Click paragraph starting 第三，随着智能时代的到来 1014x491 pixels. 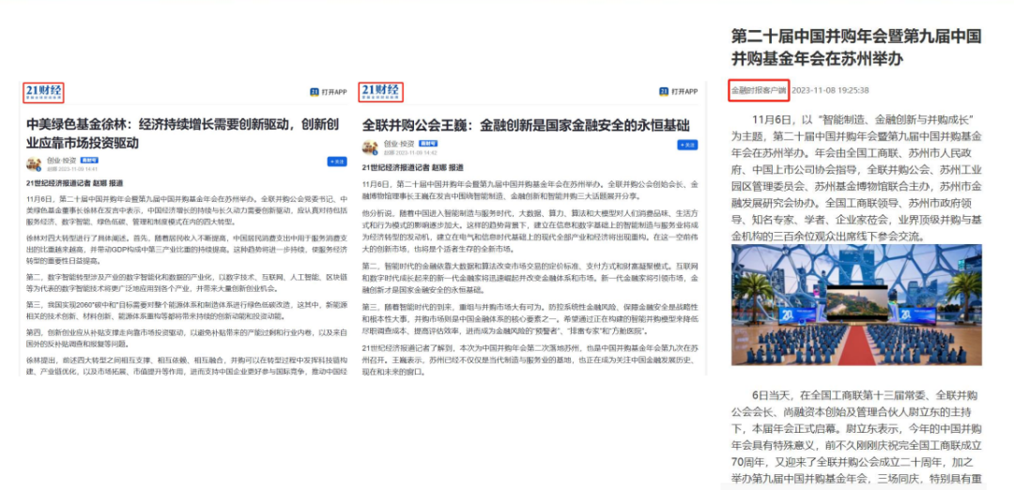530,319
